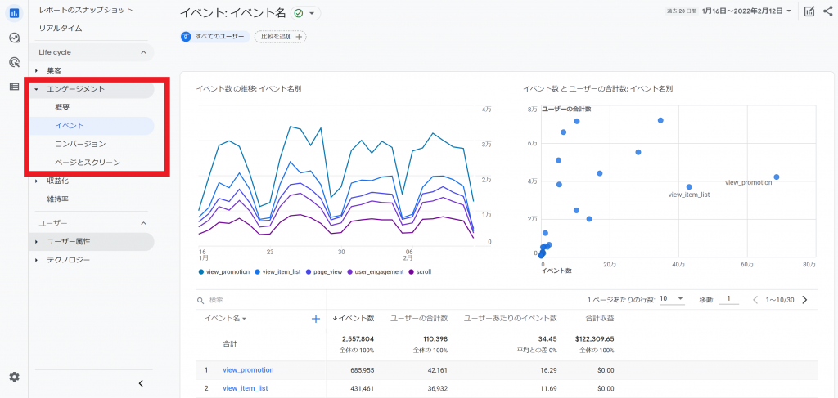Open the report status check dropdown

[306, 13]
